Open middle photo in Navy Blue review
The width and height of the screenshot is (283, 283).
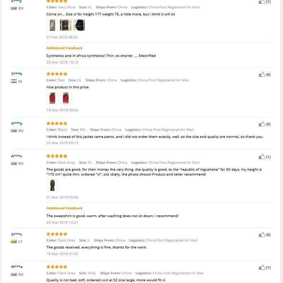click(x=66, y=25)
